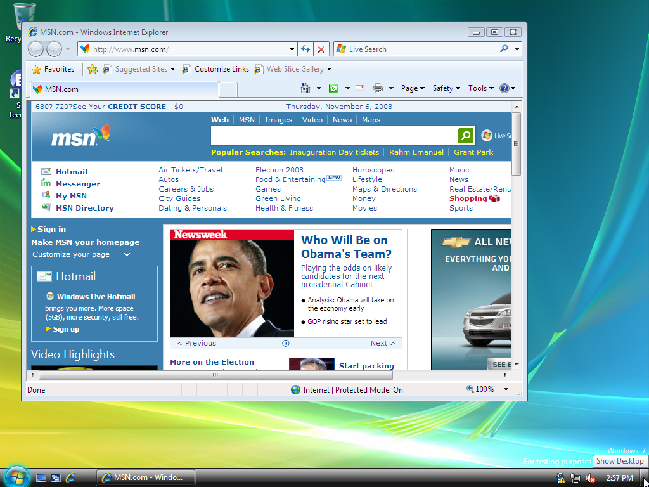Click the MSN.com taskbar window button
Screen dimensions: 649x487
click(x=145, y=477)
